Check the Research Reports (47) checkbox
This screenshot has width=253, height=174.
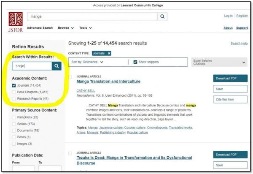(x=14, y=98)
